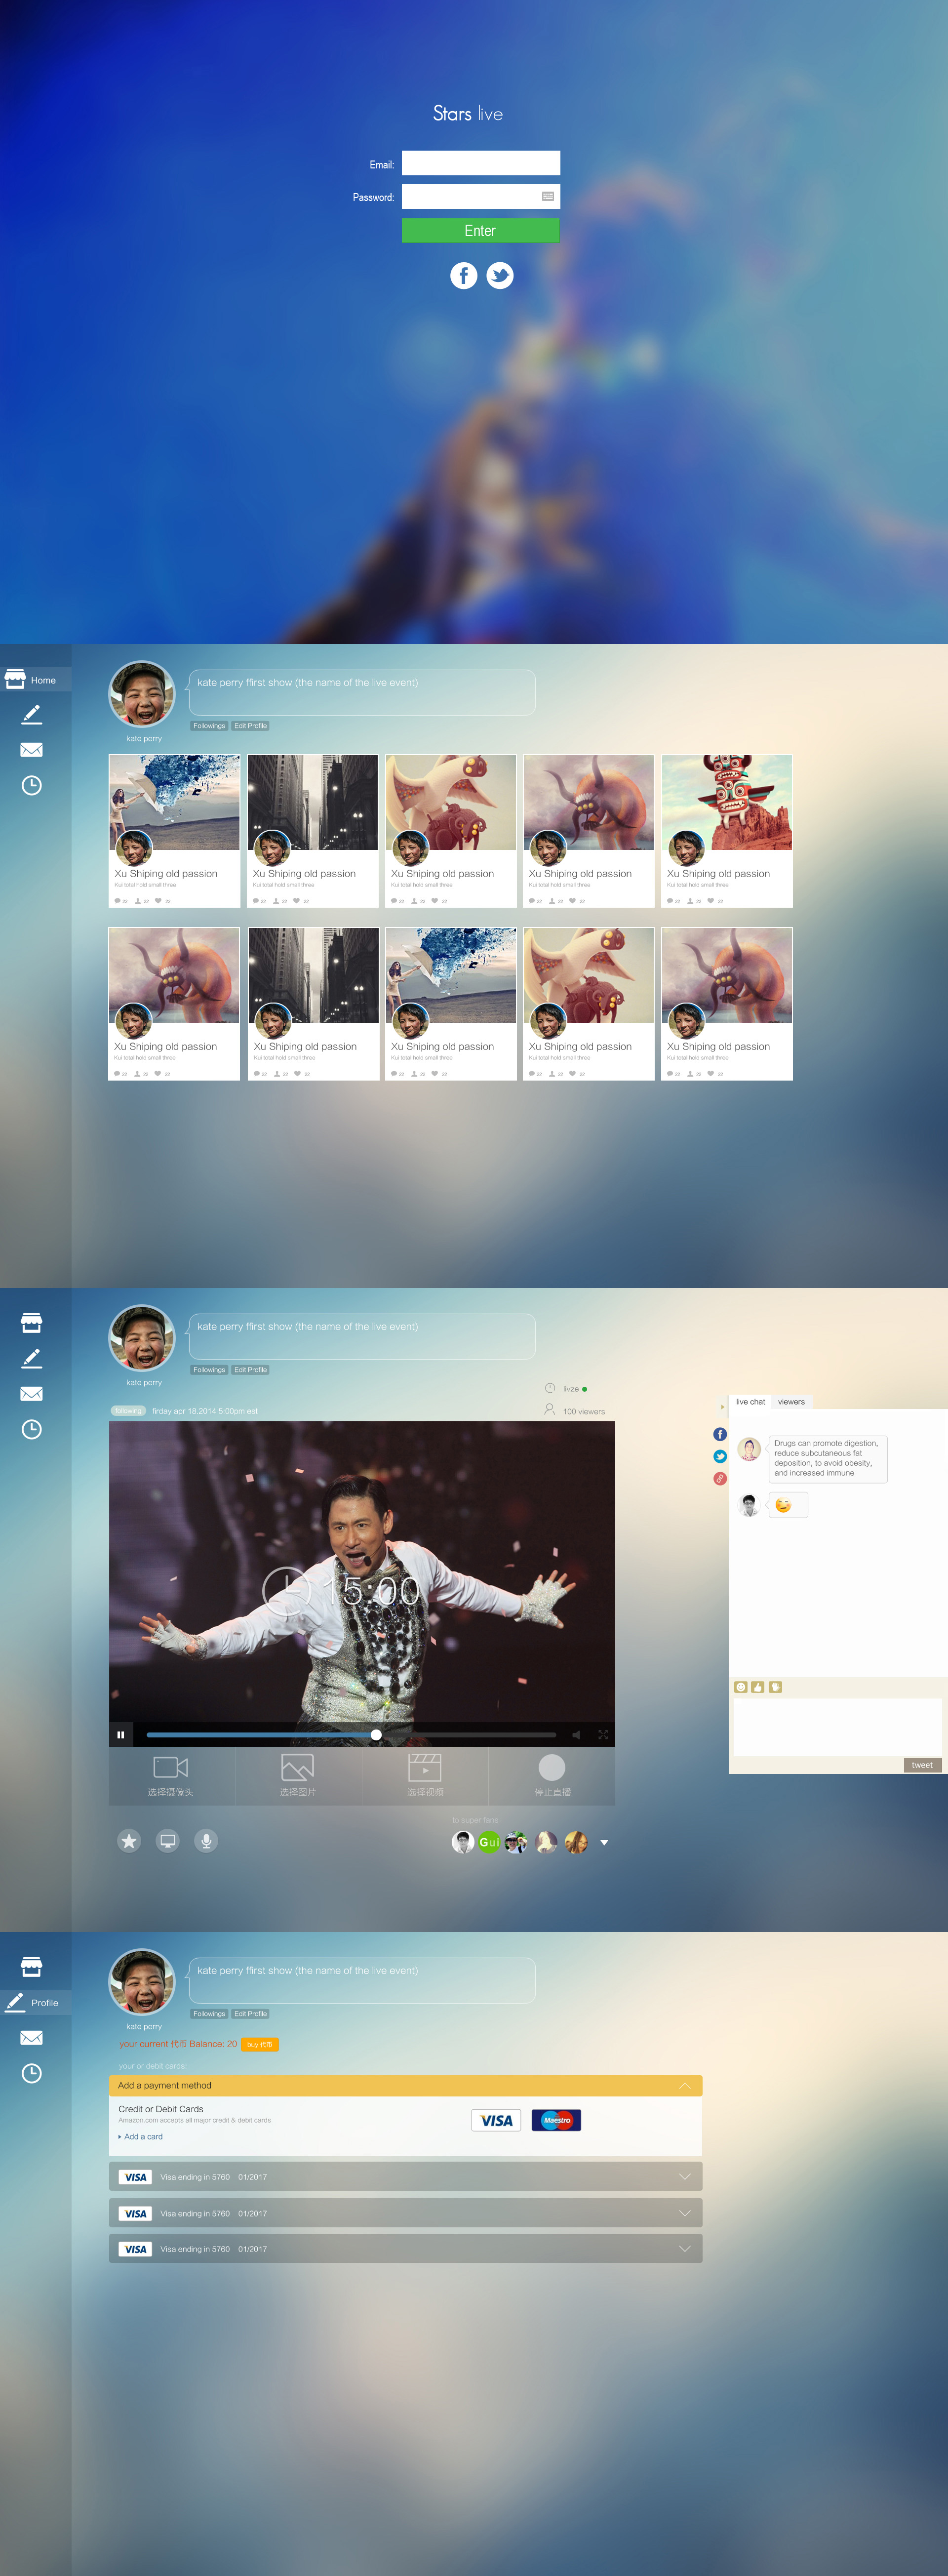Sign in with the Twitter icon on the login screen
This screenshot has height=2576, width=948.
coord(500,275)
